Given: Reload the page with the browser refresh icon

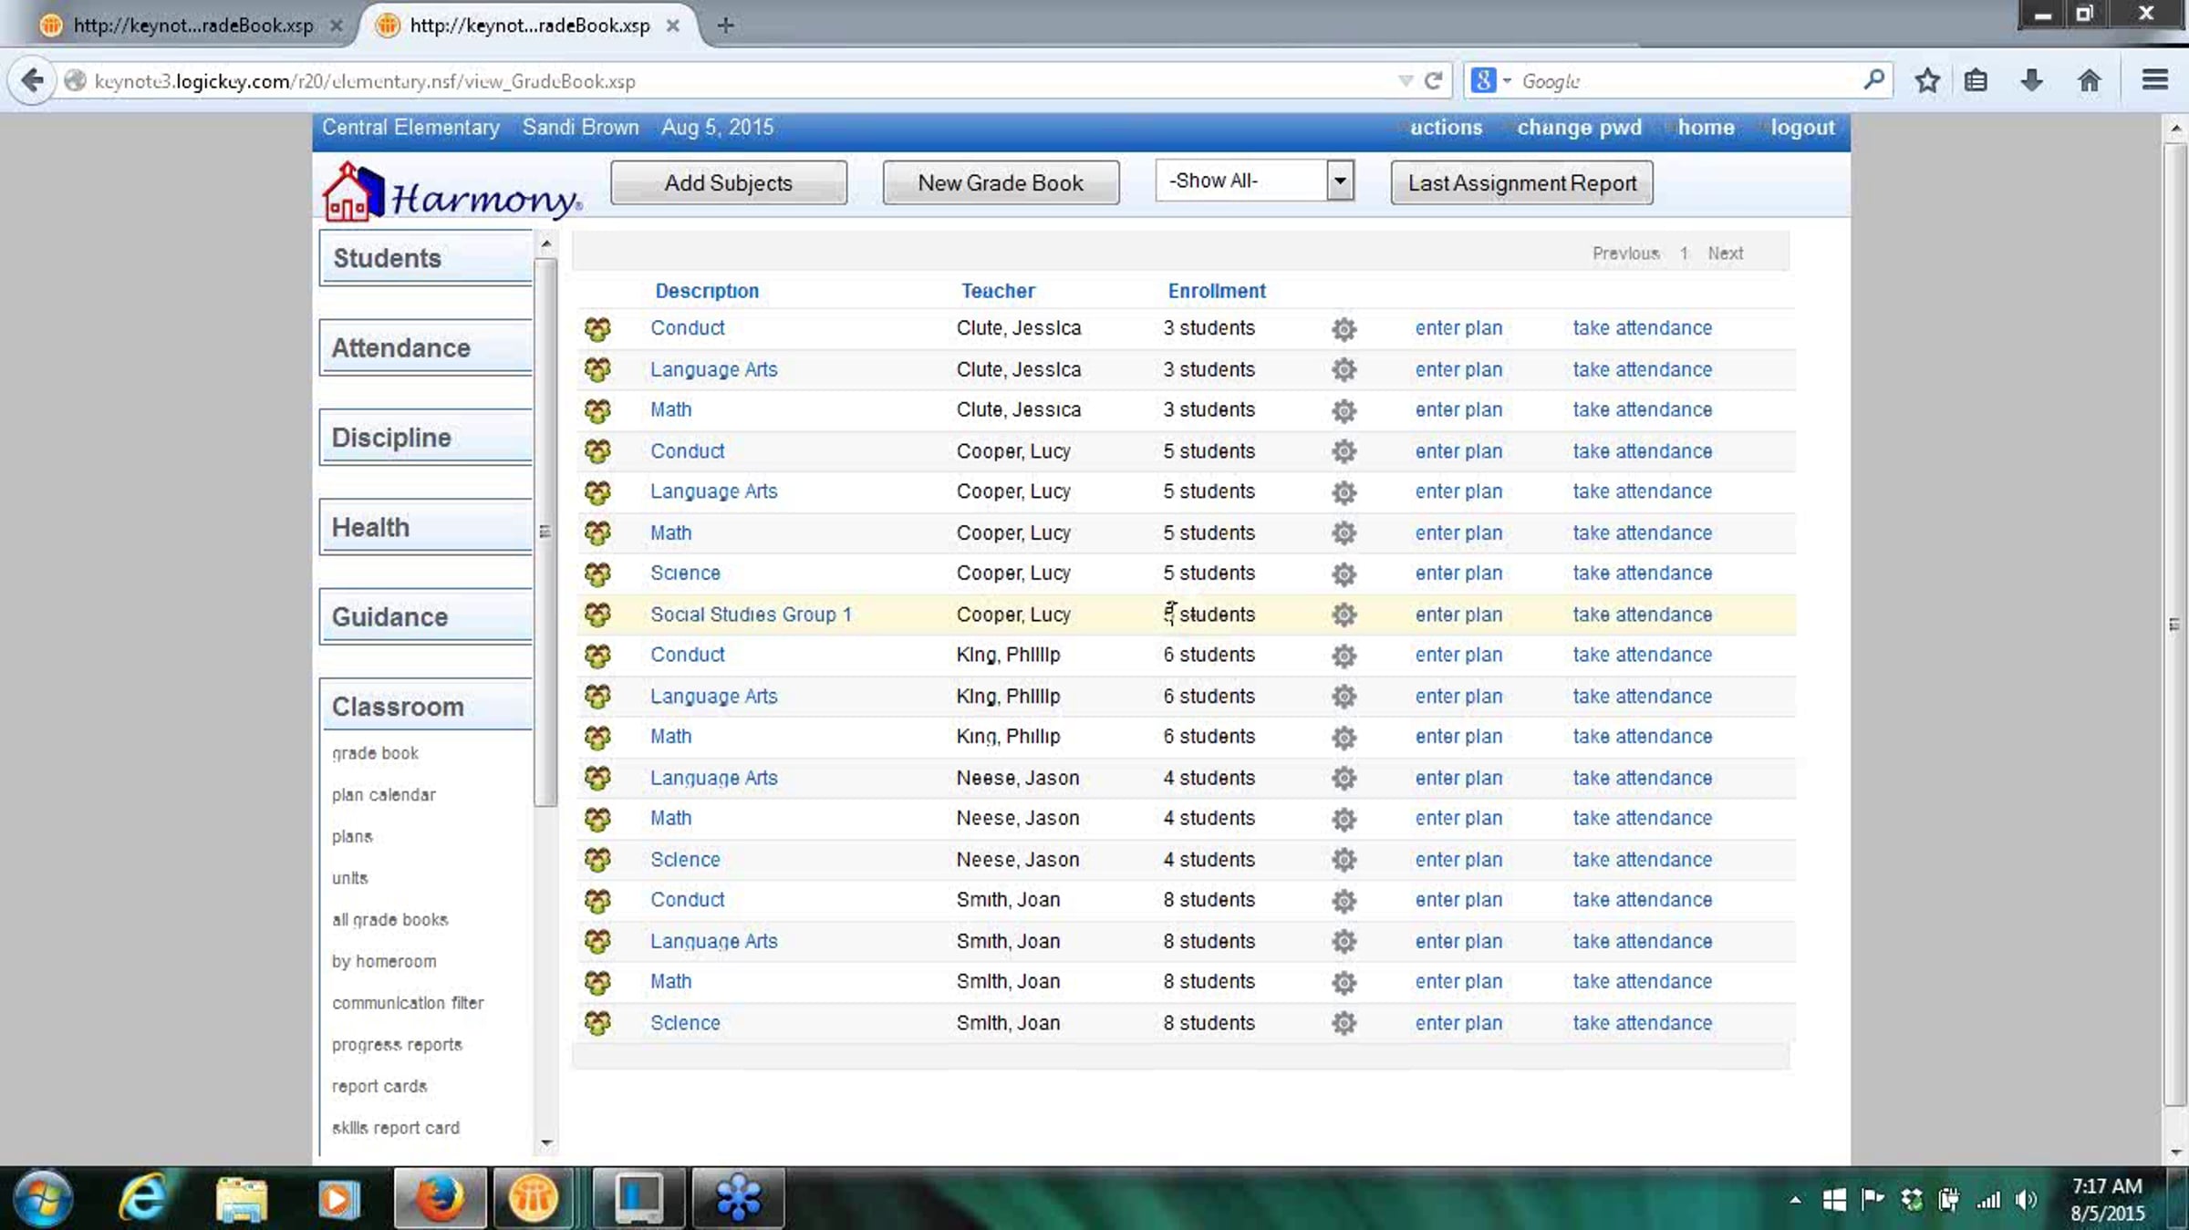Looking at the screenshot, I should click(1433, 81).
